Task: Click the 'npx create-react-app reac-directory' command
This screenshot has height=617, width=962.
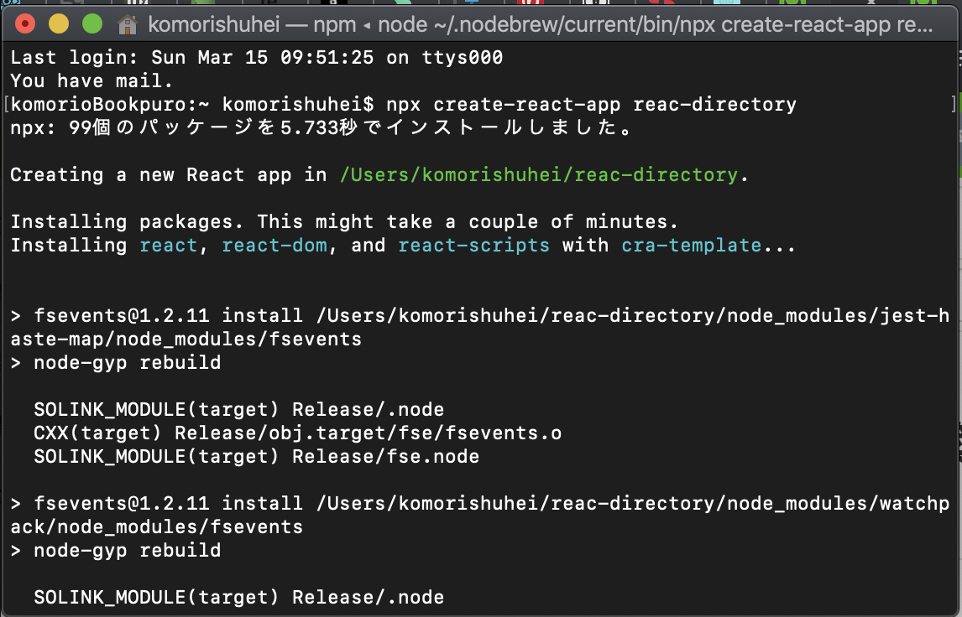Action: (x=592, y=104)
